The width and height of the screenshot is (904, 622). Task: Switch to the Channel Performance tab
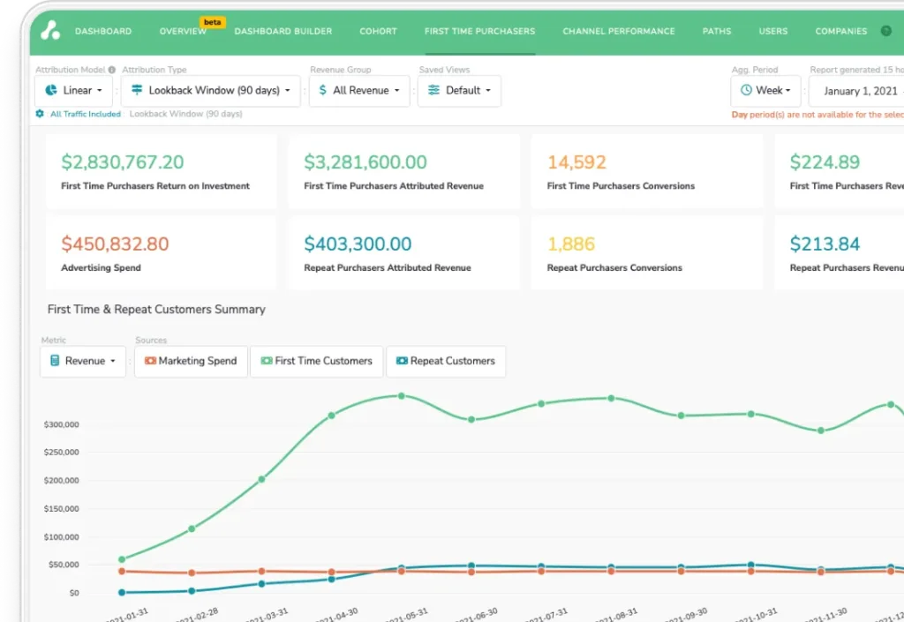tap(618, 31)
